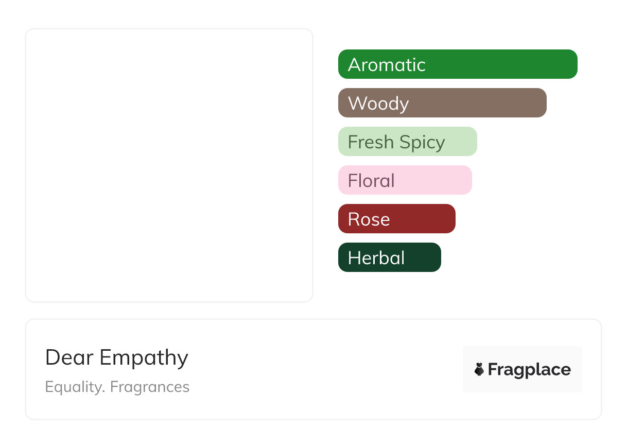Click the 'Fresh Spicy' label text
This screenshot has width=627, height=445.
click(x=396, y=142)
